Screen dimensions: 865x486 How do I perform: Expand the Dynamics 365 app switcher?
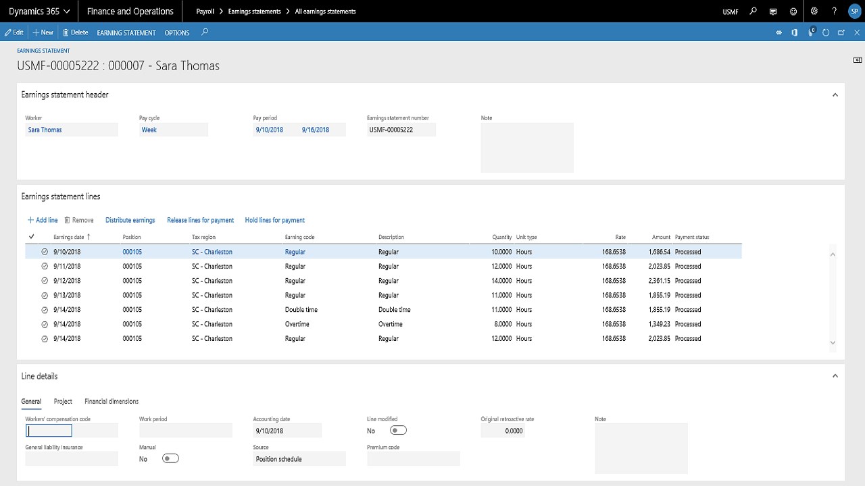(40, 11)
